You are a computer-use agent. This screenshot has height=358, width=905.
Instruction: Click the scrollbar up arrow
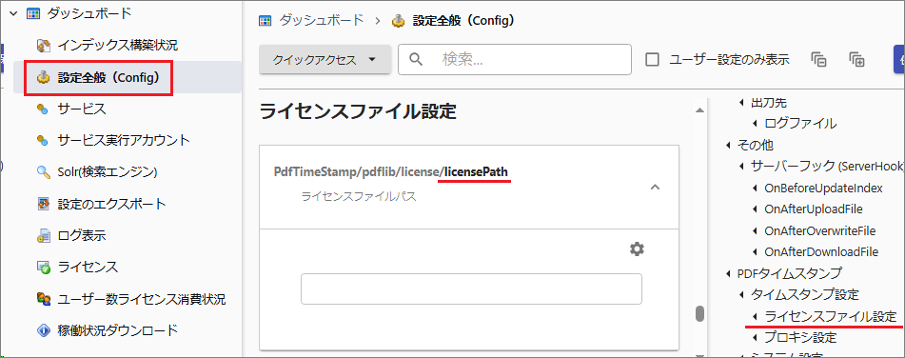tap(699, 109)
